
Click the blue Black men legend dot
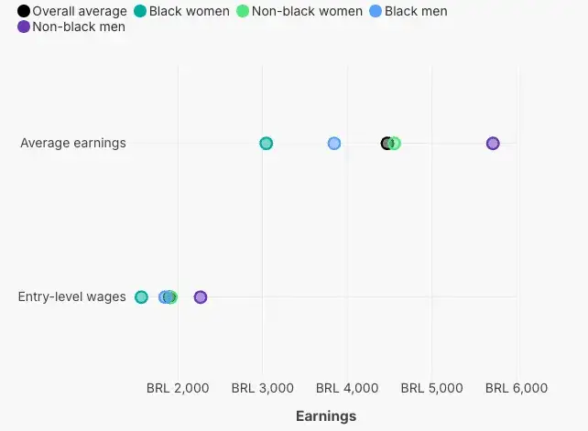[376, 11]
